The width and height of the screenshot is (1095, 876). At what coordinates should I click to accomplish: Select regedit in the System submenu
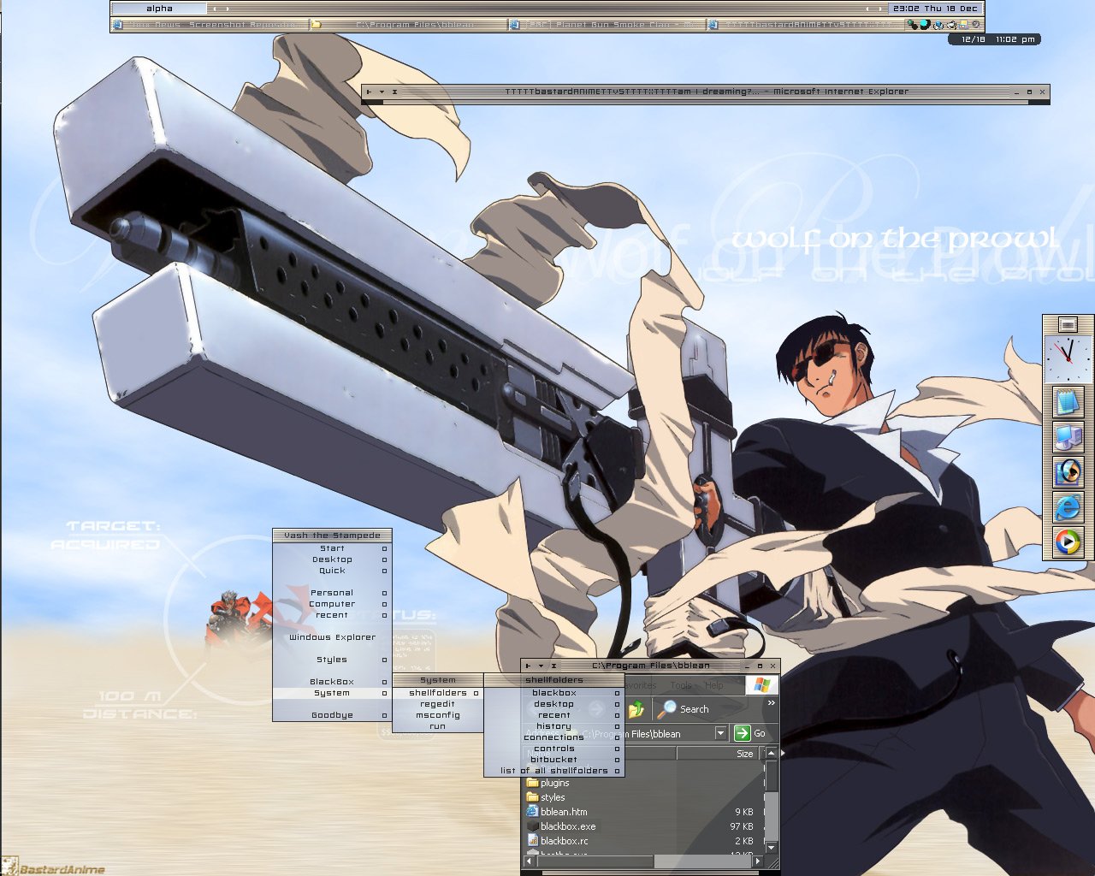438,704
